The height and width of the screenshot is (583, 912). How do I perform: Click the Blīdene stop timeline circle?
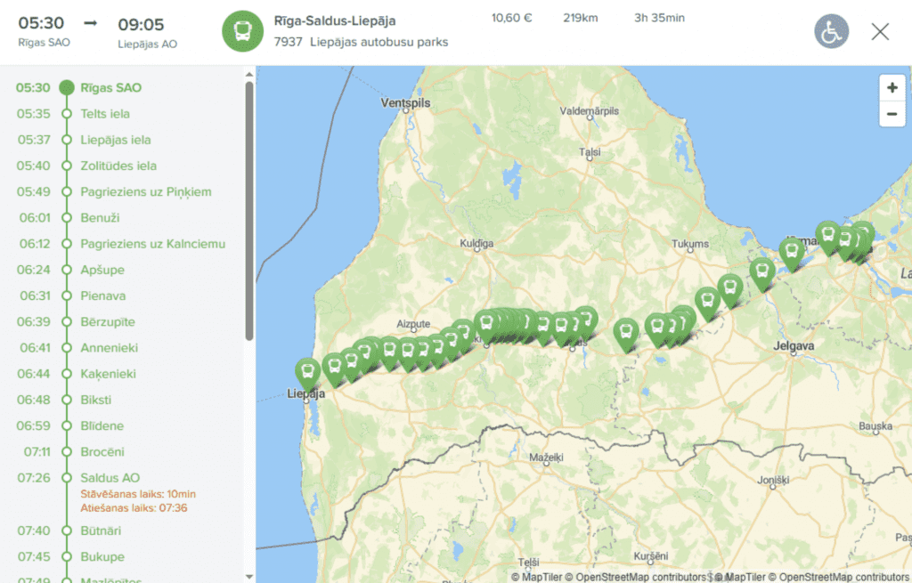point(67,425)
